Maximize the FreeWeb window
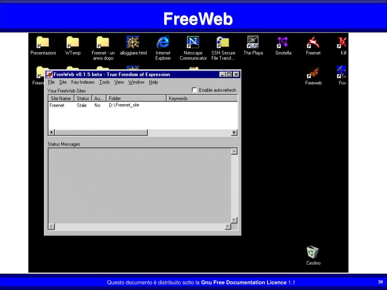Image resolution: width=387 pixels, height=290 pixels. (229, 74)
